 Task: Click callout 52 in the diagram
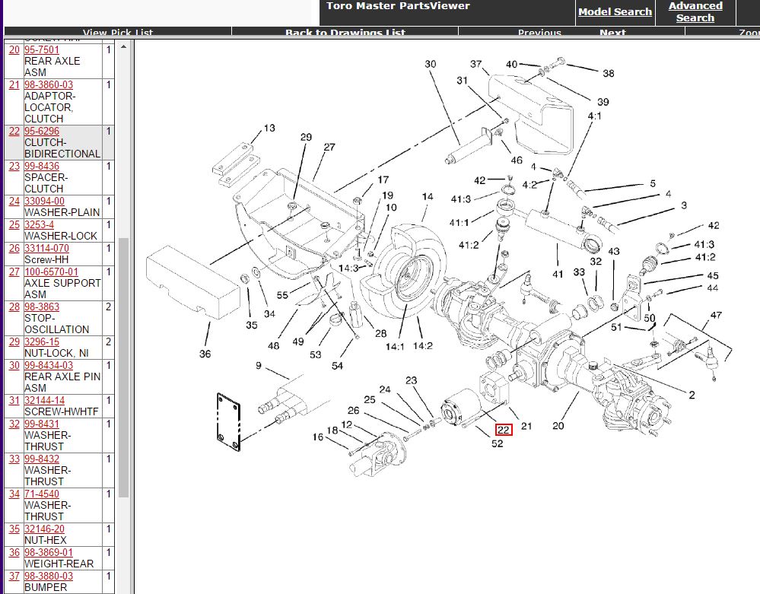[x=498, y=443]
